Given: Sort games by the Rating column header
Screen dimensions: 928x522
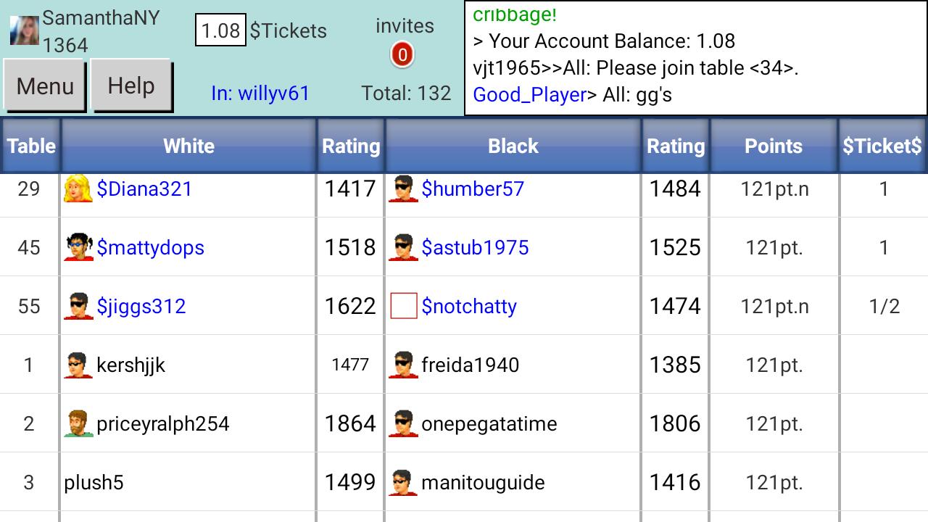Looking at the screenshot, I should (351, 146).
